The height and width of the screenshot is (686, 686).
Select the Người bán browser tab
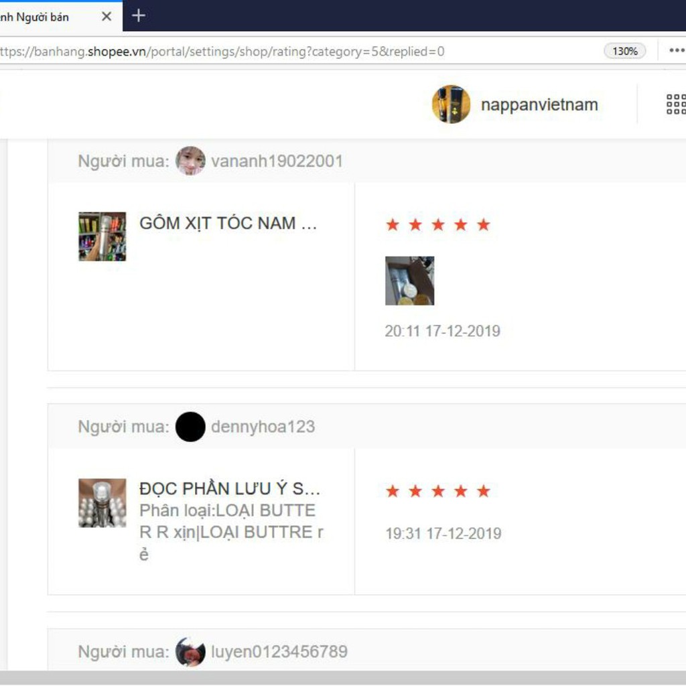click(40, 17)
